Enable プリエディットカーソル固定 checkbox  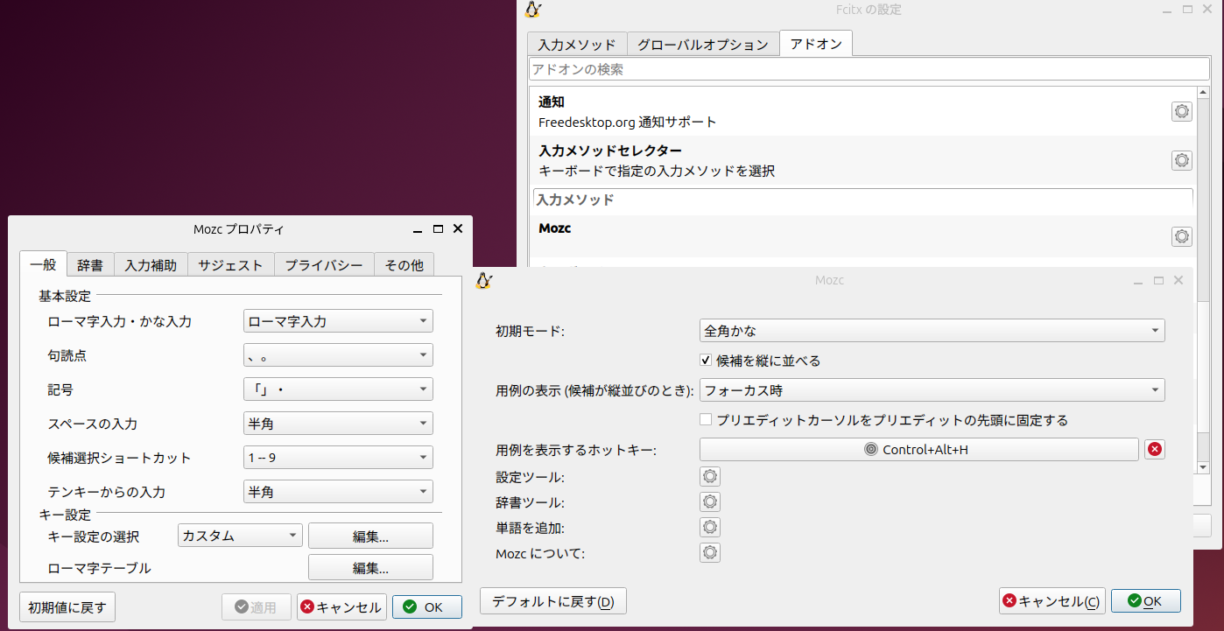tap(706, 420)
